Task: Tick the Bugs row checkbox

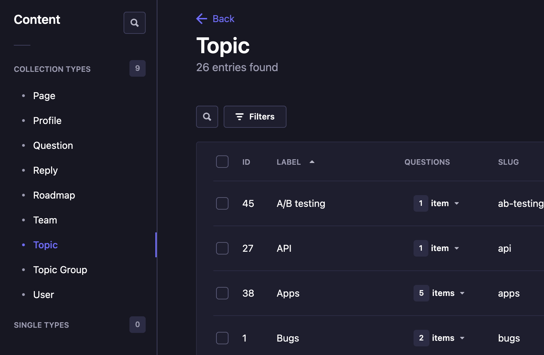Action: click(x=222, y=338)
